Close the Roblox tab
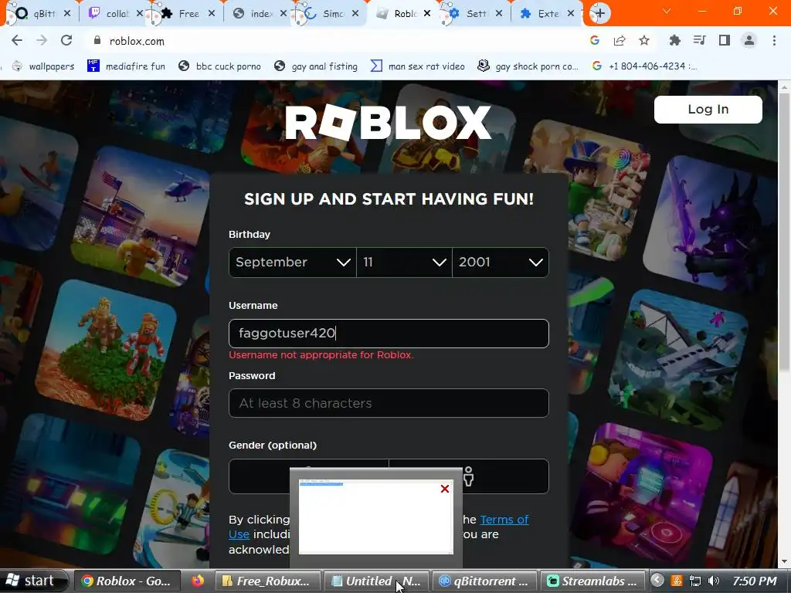This screenshot has height=593, width=791. 427,14
